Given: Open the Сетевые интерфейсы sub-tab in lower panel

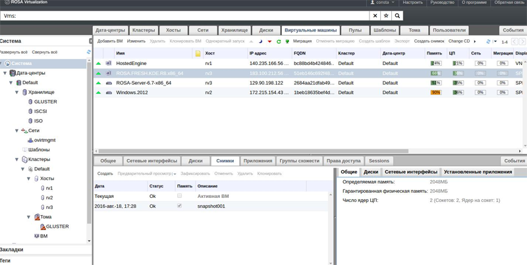Looking at the screenshot, I should (x=152, y=161).
